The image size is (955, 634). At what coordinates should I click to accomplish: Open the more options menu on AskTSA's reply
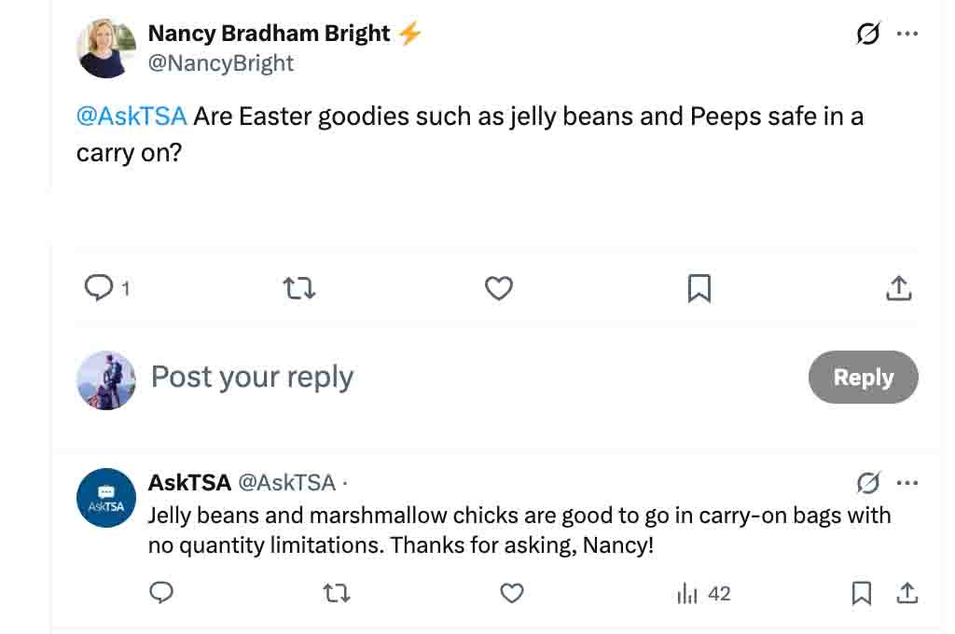pos(906,483)
